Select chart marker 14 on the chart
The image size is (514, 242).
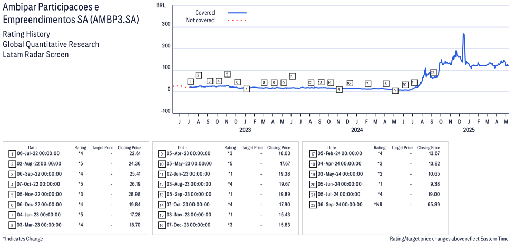click(331, 82)
